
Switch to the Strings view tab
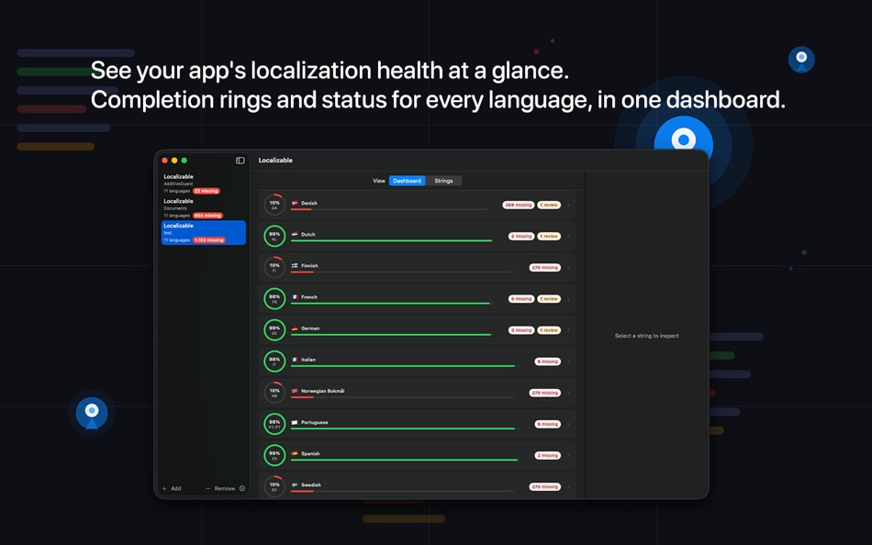coord(443,181)
